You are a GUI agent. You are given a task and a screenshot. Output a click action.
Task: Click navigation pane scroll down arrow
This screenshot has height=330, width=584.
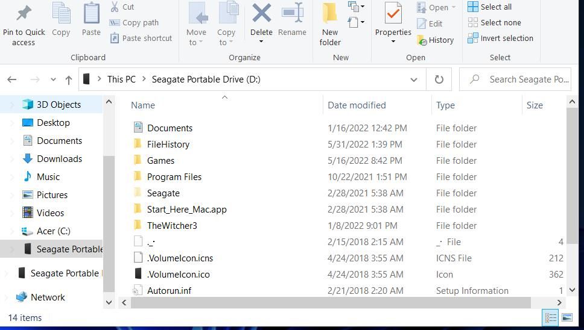pyautogui.click(x=109, y=302)
